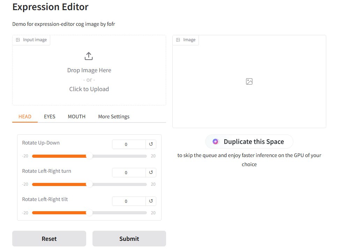Click the Rotate Left-Right tilt slider handle
Screen dimensions: 343x252
89,213
